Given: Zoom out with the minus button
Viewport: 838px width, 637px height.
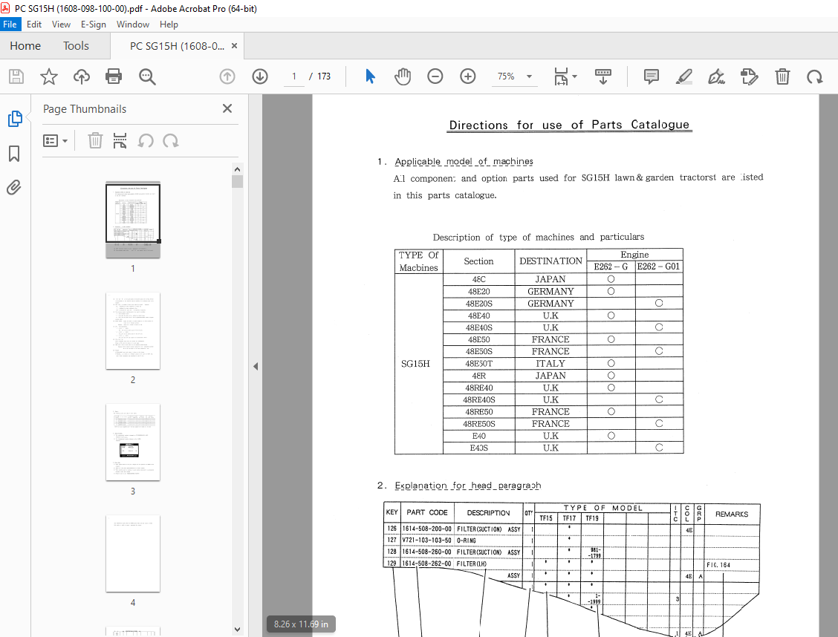Looking at the screenshot, I should click(435, 76).
